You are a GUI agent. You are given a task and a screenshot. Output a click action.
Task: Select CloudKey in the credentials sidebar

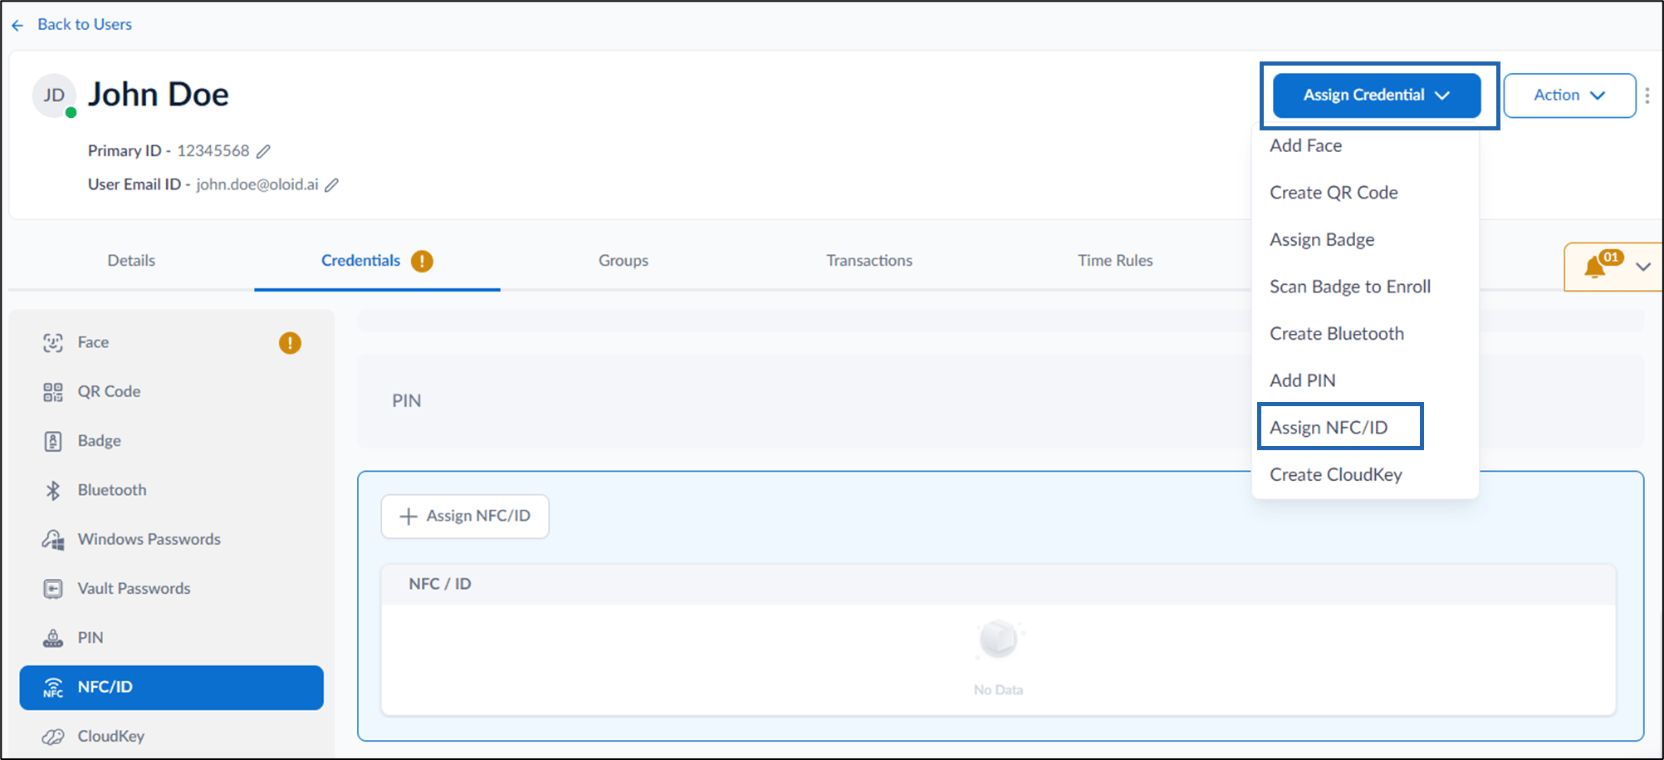point(172,737)
